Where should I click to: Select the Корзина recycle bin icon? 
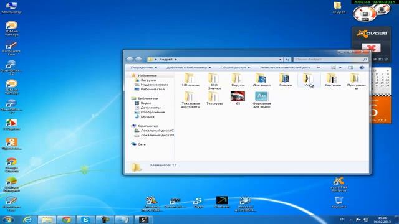coord(339,202)
